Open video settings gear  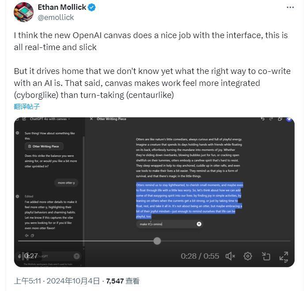coord(248,256)
